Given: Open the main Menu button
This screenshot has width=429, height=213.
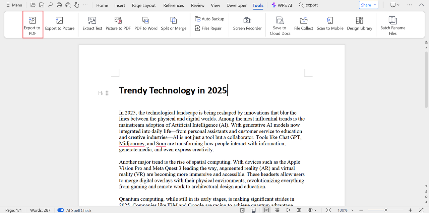Looking at the screenshot, I should [14, 5].
